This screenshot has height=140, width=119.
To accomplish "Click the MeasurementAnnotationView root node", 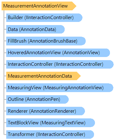I will (x=39, y=6).
